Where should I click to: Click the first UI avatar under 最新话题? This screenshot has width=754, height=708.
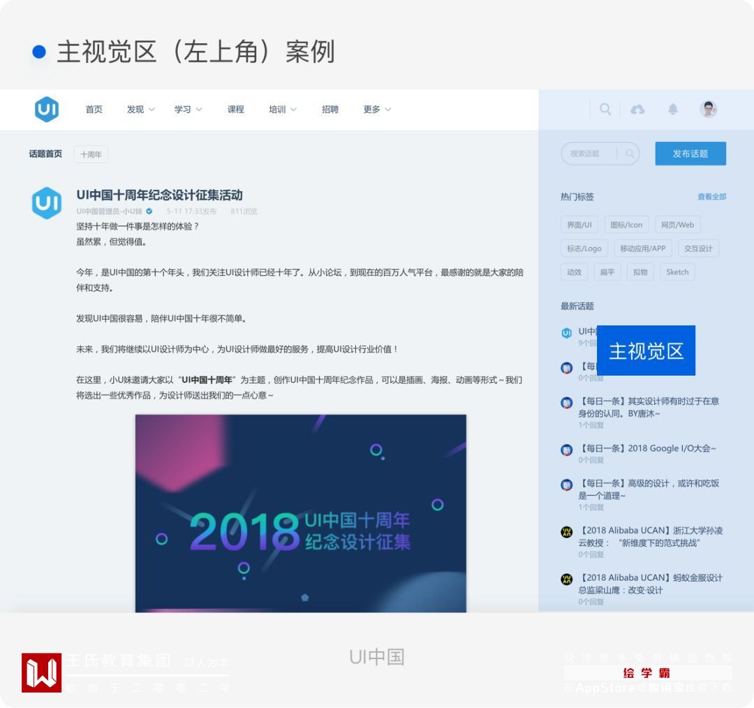tap(566, 333)
